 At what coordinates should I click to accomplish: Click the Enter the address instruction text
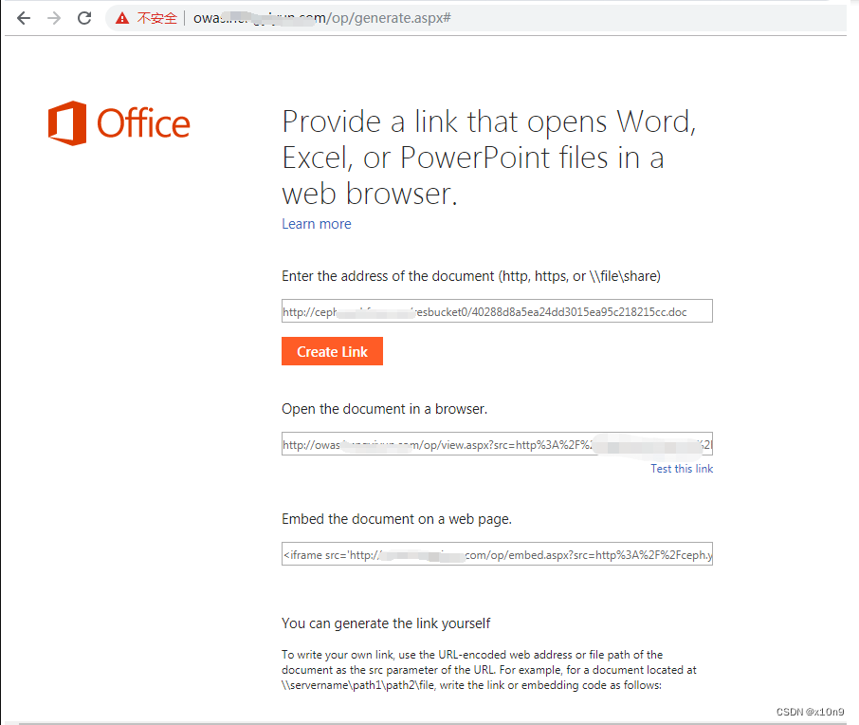[x=470, y=276]
